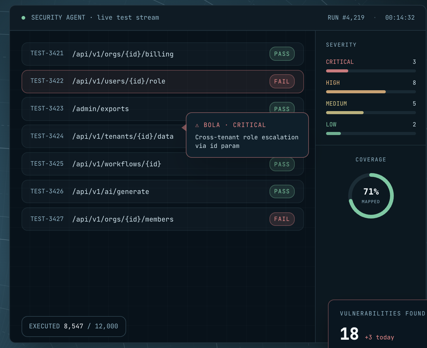427x348 pixels.
Task: Click the VULNERABILITIES FOUND heading
Action: coord(383,314)
